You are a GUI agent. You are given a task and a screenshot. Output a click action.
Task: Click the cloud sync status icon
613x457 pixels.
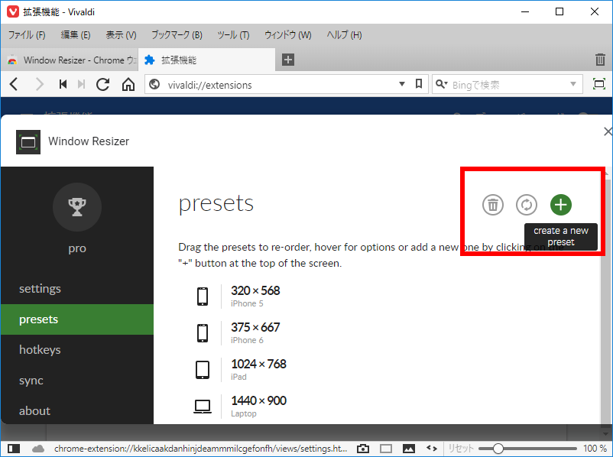38,449
